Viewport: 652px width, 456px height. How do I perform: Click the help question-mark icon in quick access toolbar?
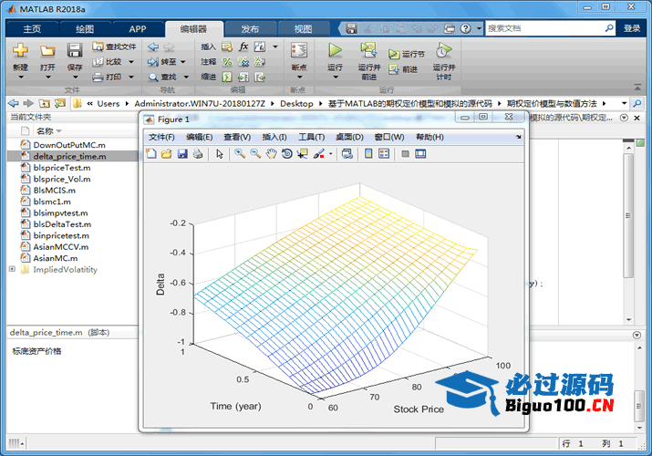pyautogui.click(x=466, y=28)
